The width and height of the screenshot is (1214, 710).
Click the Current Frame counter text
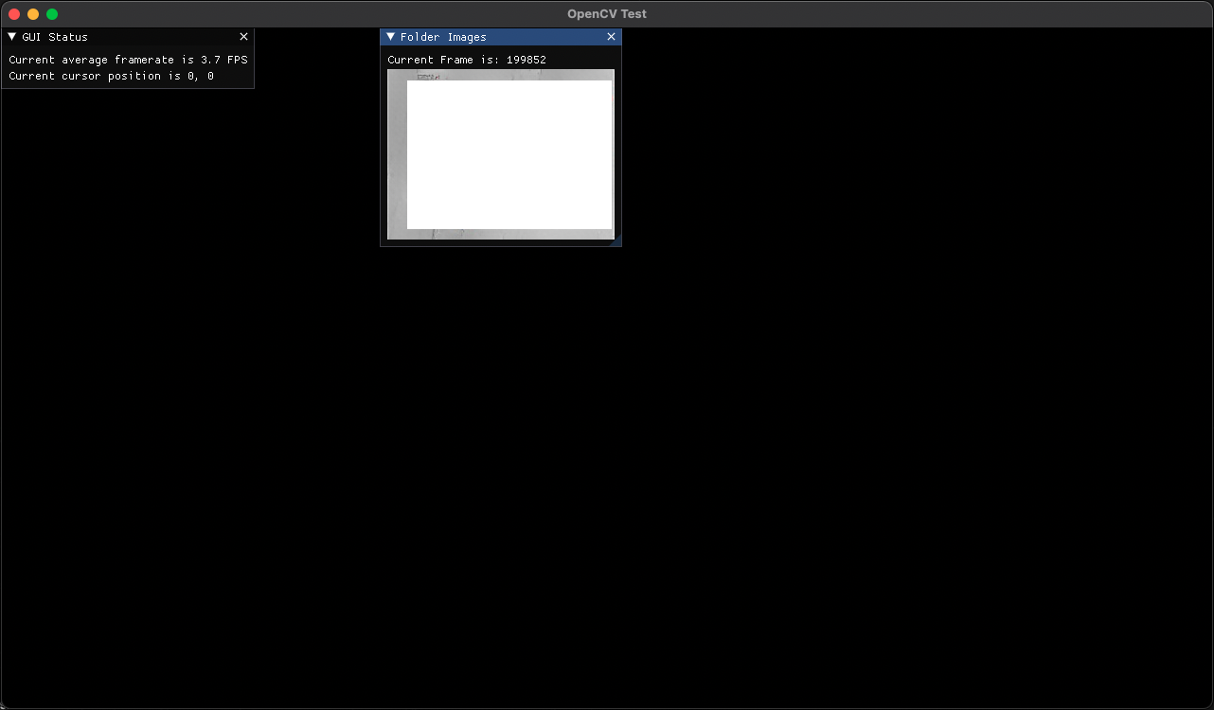pos(466,59)
